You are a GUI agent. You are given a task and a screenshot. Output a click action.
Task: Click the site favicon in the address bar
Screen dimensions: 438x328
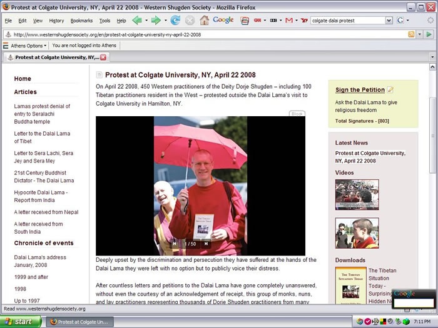(x=8, y=34)
